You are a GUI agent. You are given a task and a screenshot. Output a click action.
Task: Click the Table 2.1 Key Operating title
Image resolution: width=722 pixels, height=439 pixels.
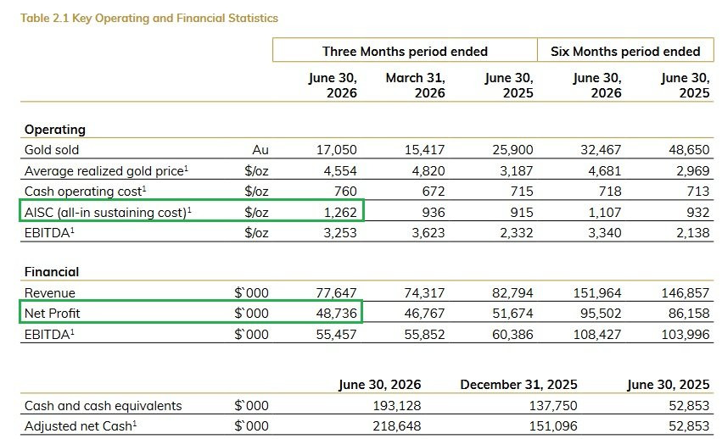coord(149,19)
